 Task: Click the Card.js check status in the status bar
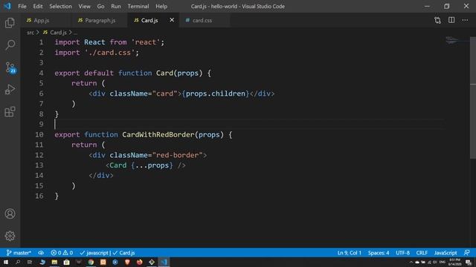pyautogui.click(x=124, y=253)
